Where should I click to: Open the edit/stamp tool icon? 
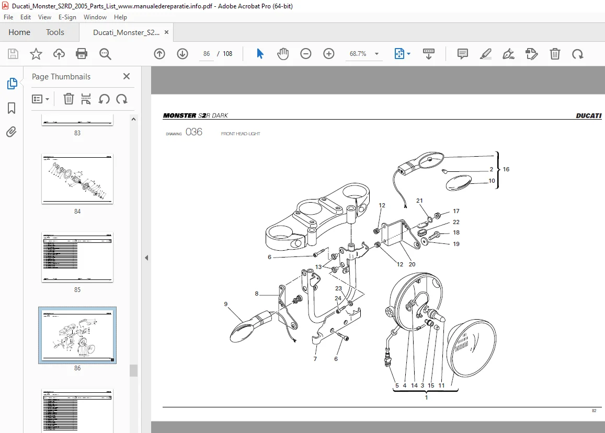click(532, 54)
